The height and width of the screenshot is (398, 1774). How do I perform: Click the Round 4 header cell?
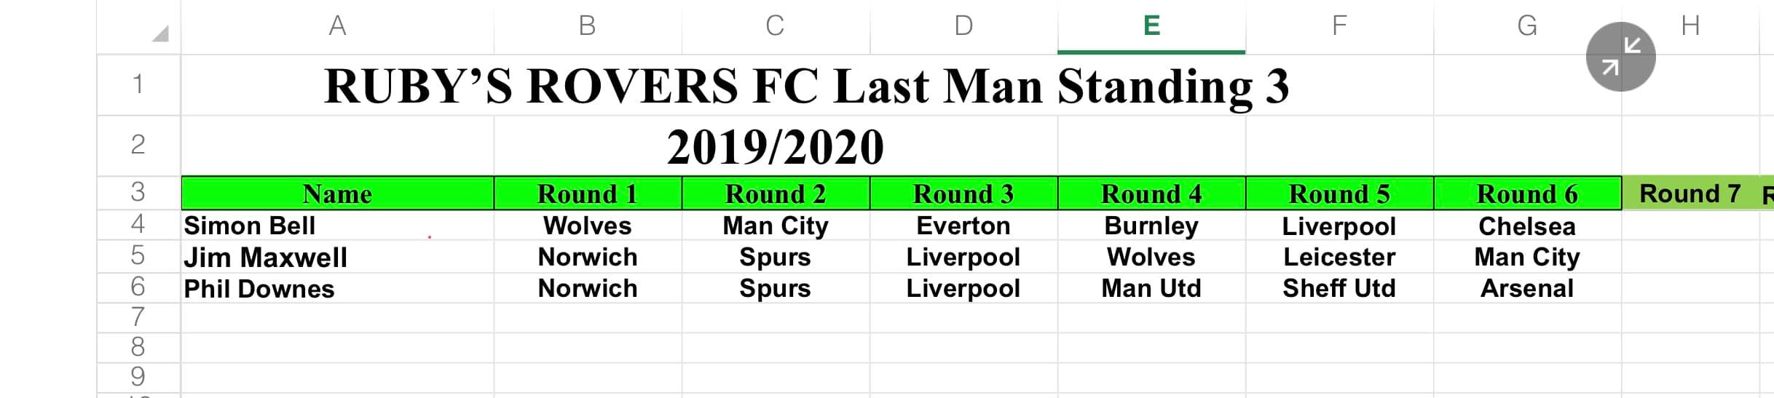pos(1151,194)
